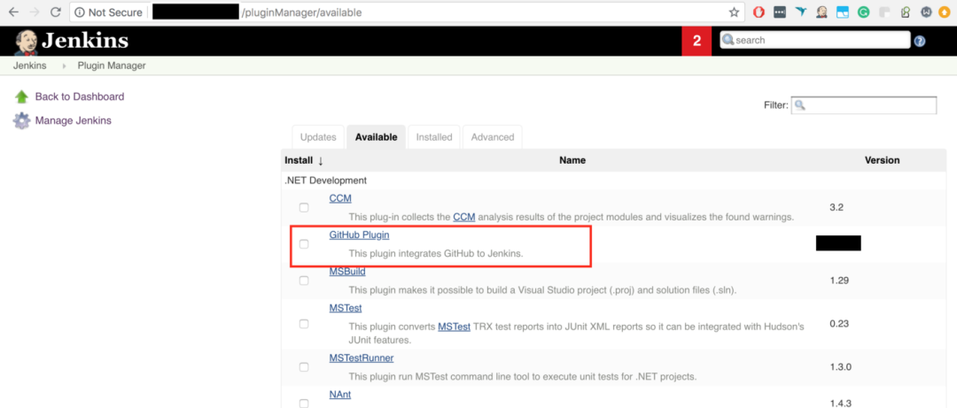
Task: Click the gray W circle extension icon
Action: coord(926,12)
